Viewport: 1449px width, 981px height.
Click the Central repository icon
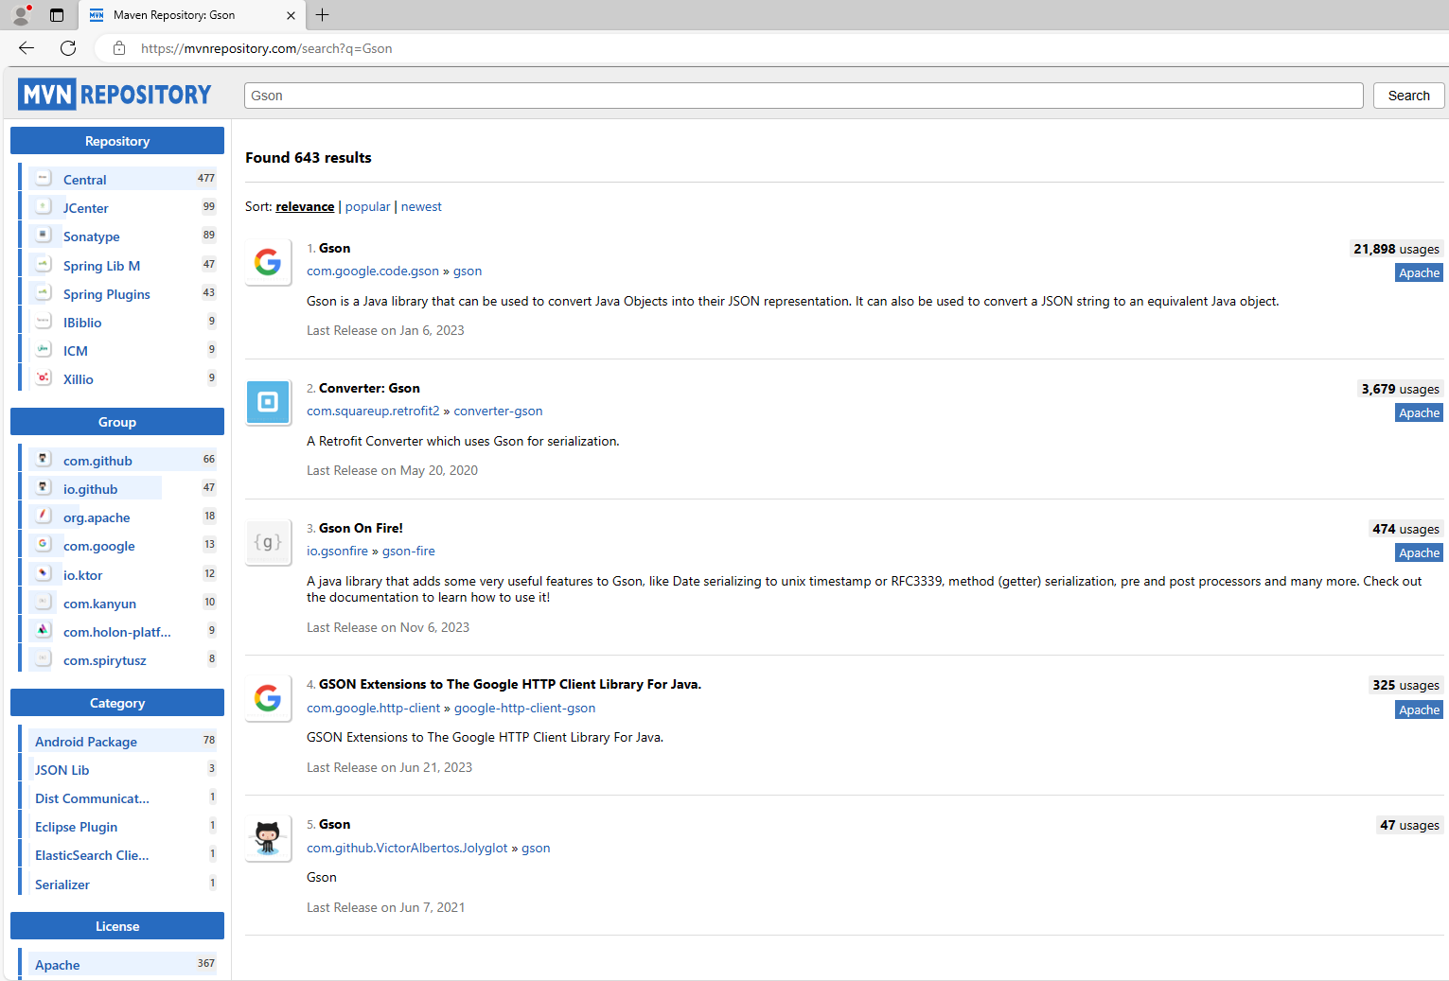point(44,179)
